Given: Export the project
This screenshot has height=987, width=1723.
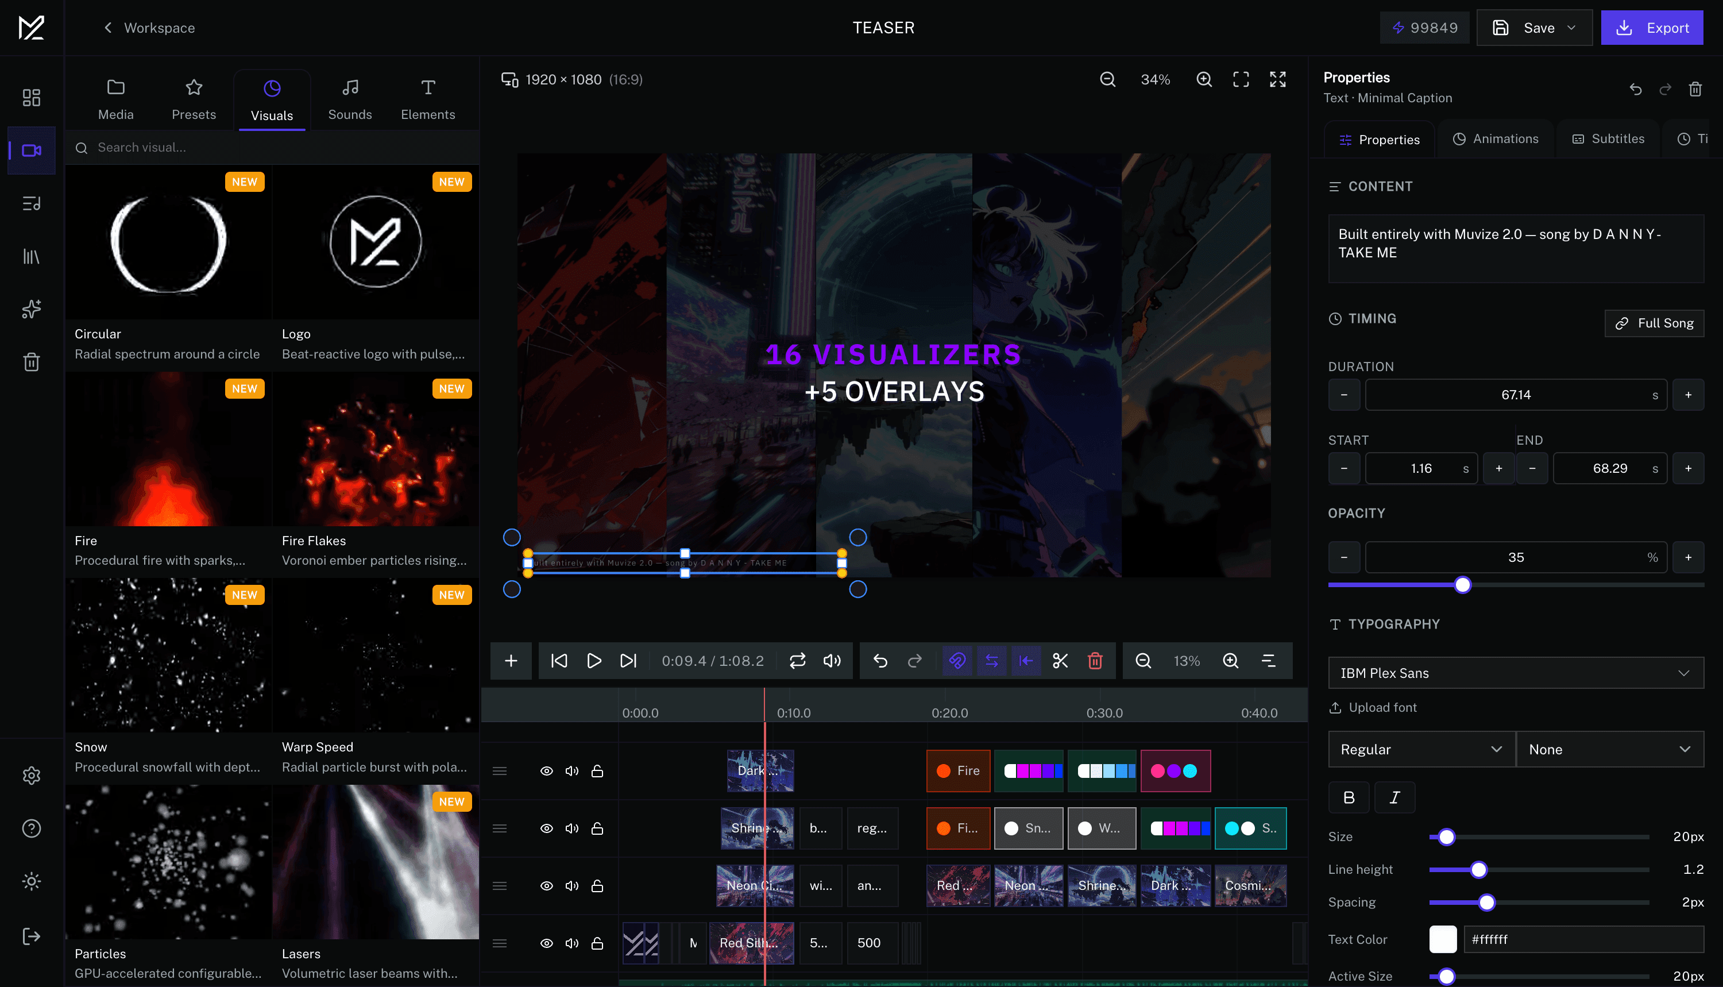Looking at the screenshot, I should click(1652, 28).
